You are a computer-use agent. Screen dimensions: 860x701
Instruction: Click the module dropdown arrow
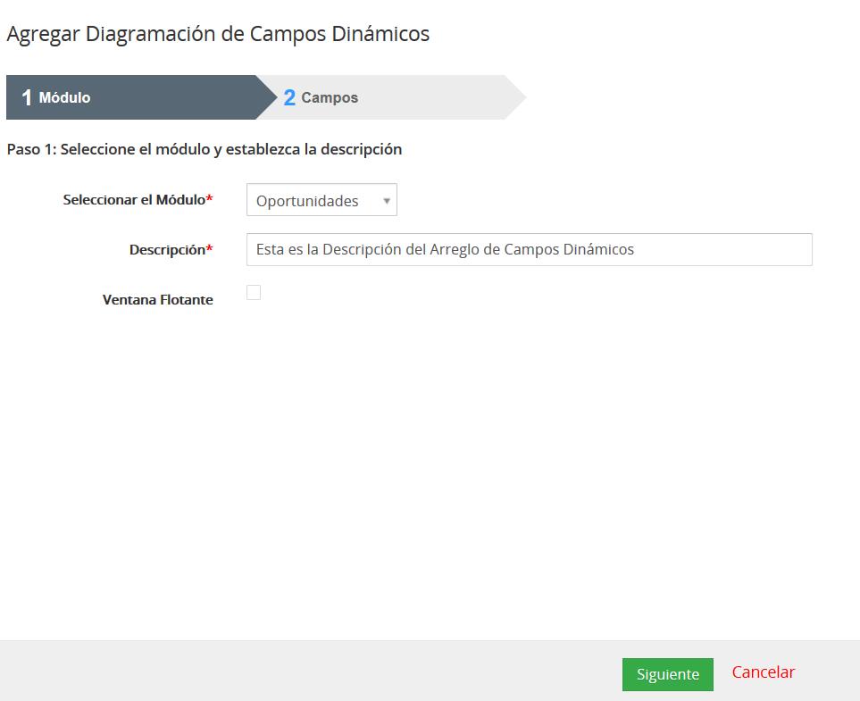point(386,201)
